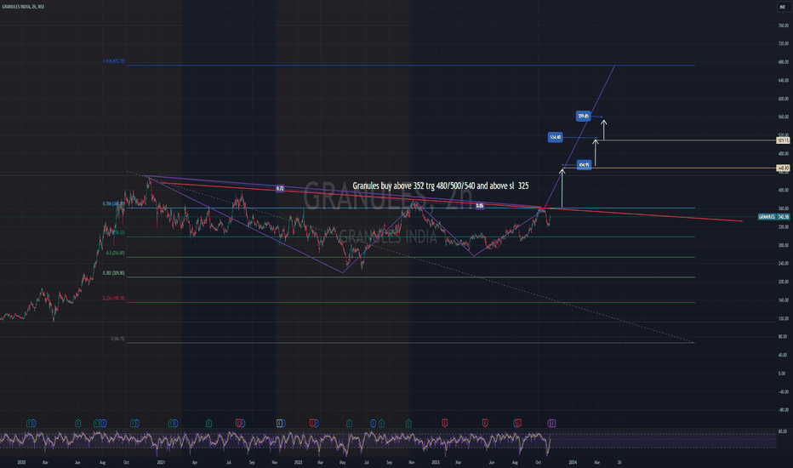The width and height of the screenshot is (793, 468).
Task: Open the white earnings marker near Nov 2021
Action: (x=280, y=423)
